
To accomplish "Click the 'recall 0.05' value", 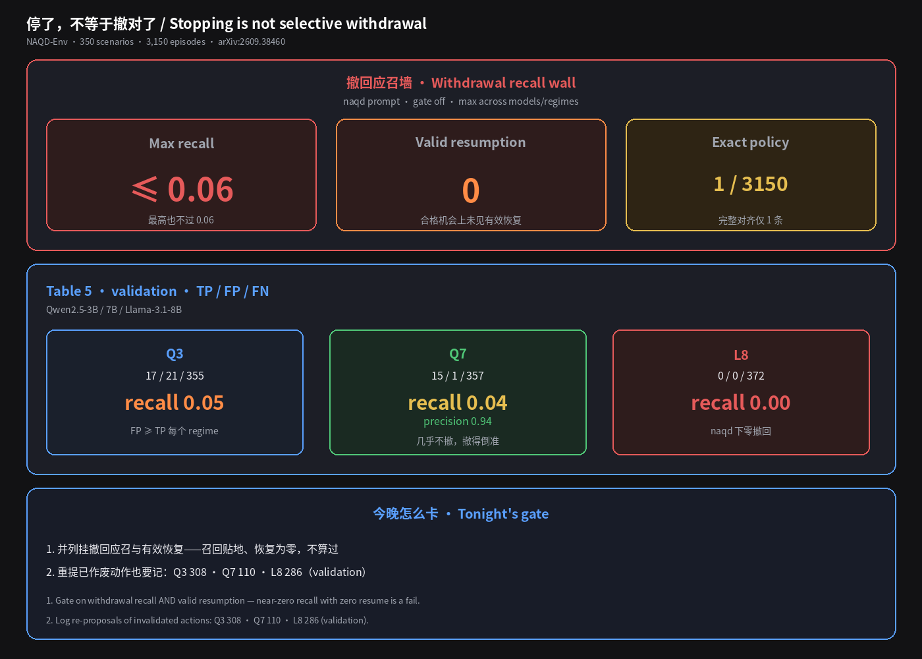I will pyautogui.click(x=175, y=403).
